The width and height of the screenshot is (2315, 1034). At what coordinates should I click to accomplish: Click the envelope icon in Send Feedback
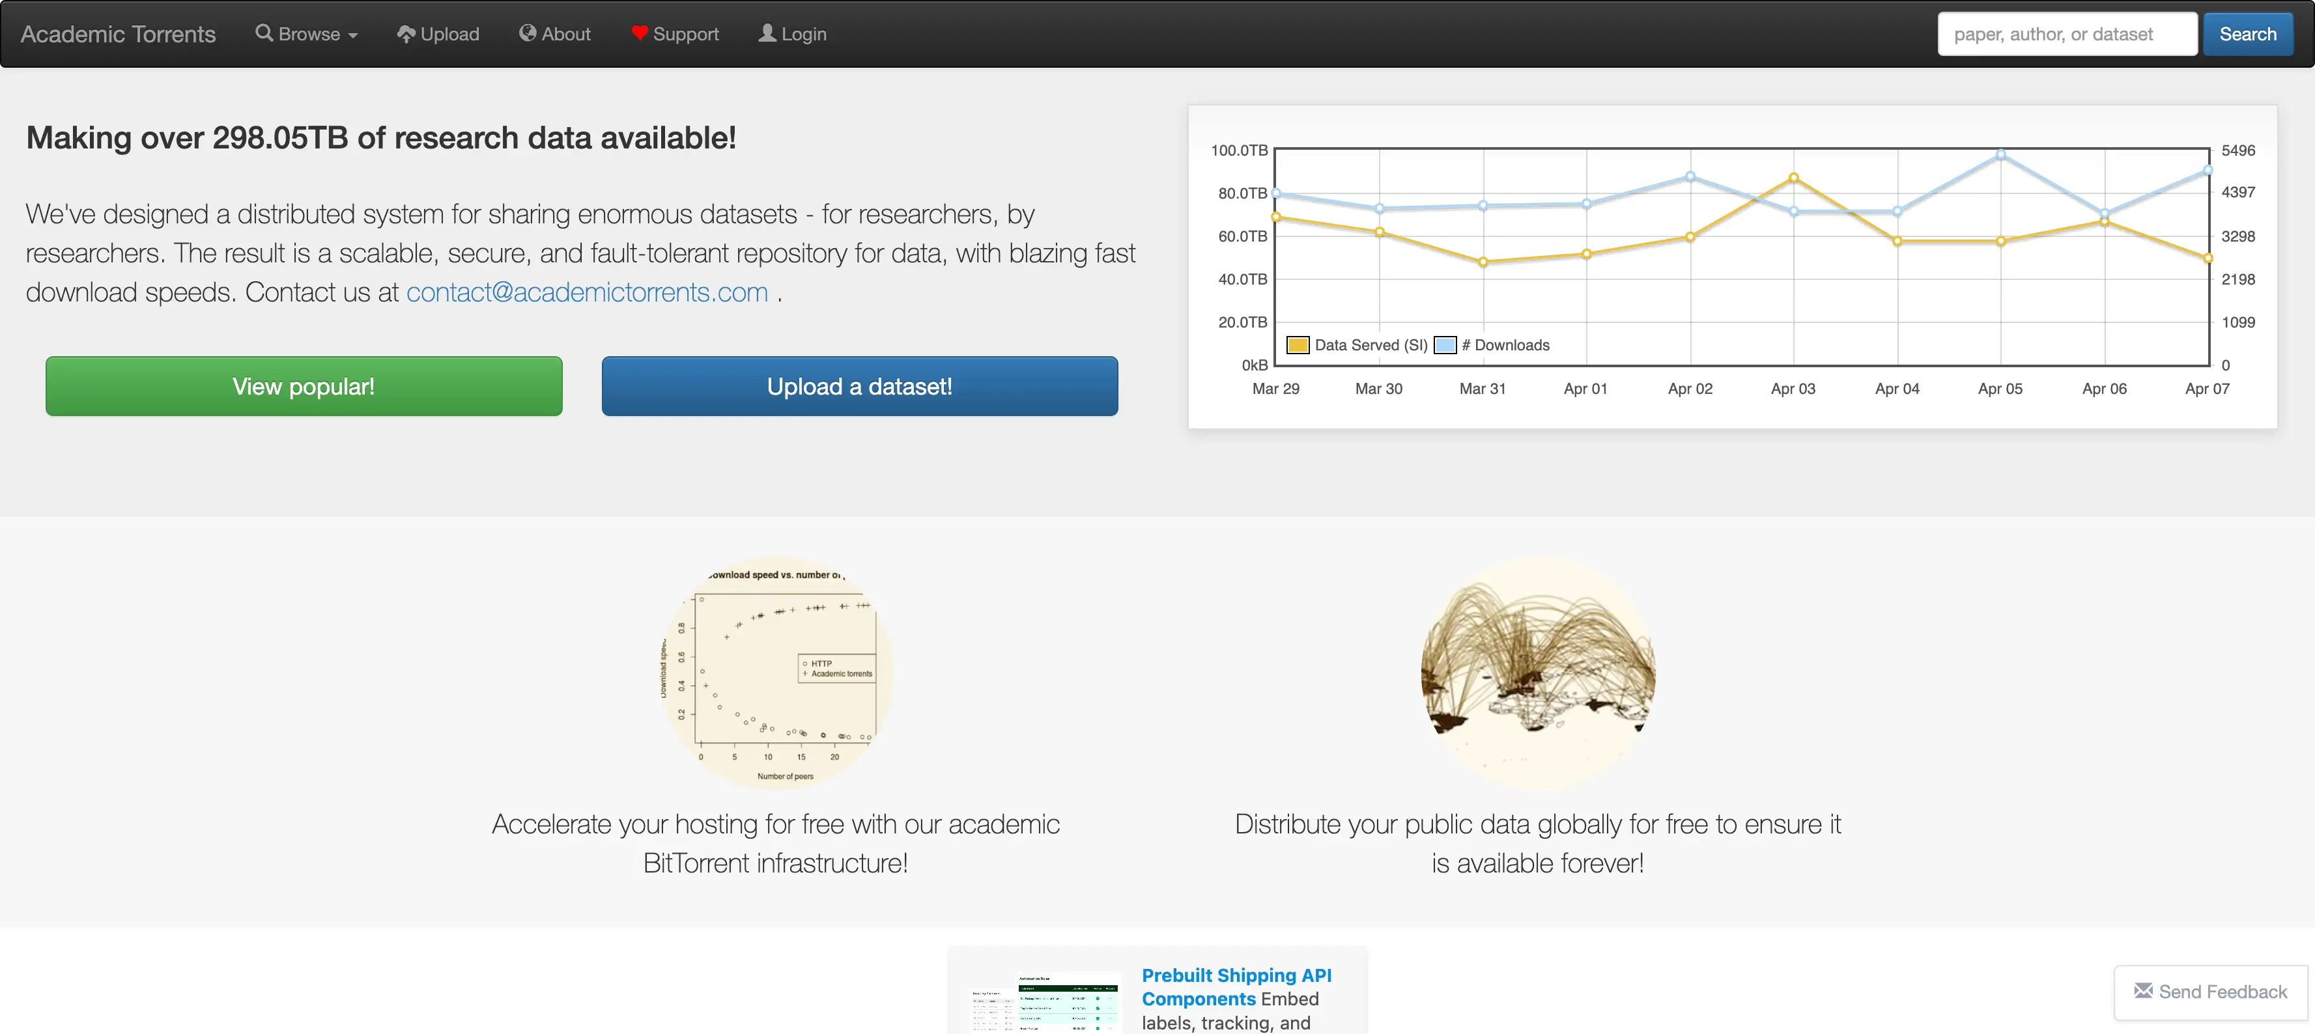(2143, 990)
